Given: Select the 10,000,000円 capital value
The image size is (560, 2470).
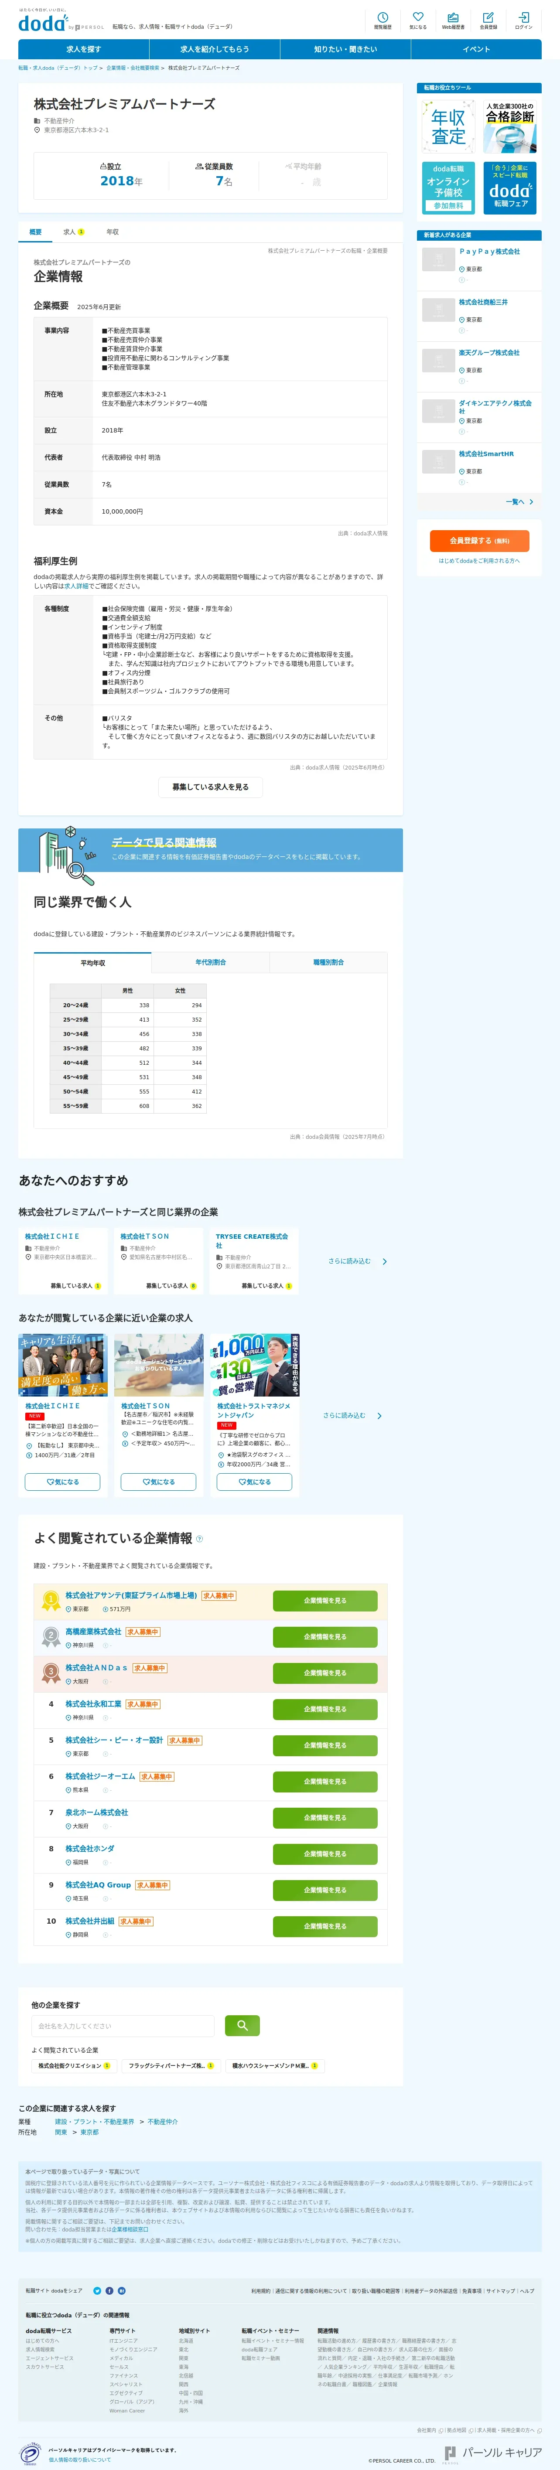Looking at the screenshot, I should pyautogui.click(x=122, y=511).
